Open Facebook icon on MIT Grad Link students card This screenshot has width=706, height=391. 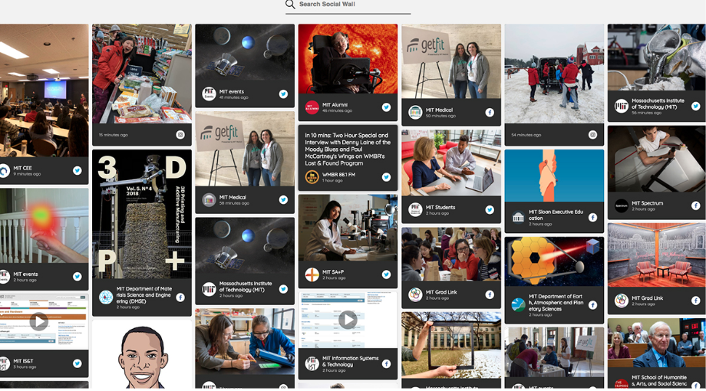click(490, 294)
